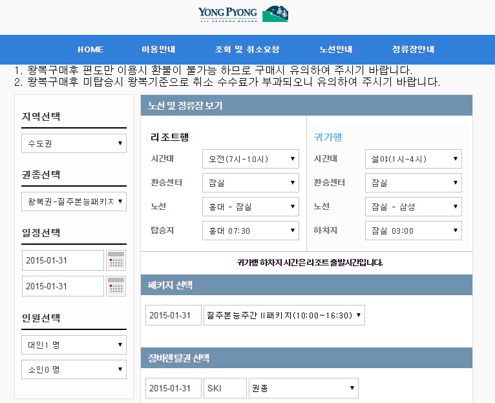Click the SKI equipment field
495x403 pixels.
tap(225, 388)
